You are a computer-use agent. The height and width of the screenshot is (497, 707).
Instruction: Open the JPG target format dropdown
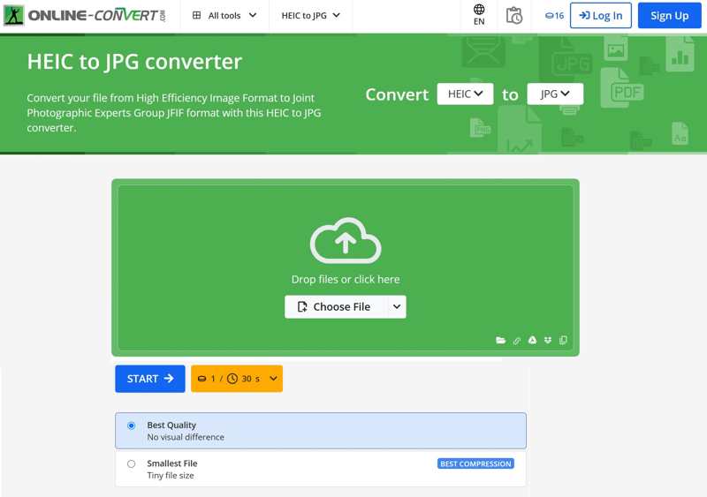pos(555,94)
